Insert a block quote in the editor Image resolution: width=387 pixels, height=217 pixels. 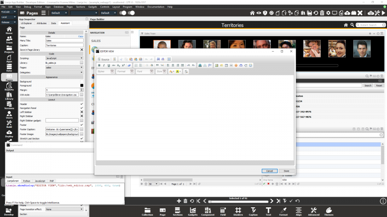click(x=157, y=66)
